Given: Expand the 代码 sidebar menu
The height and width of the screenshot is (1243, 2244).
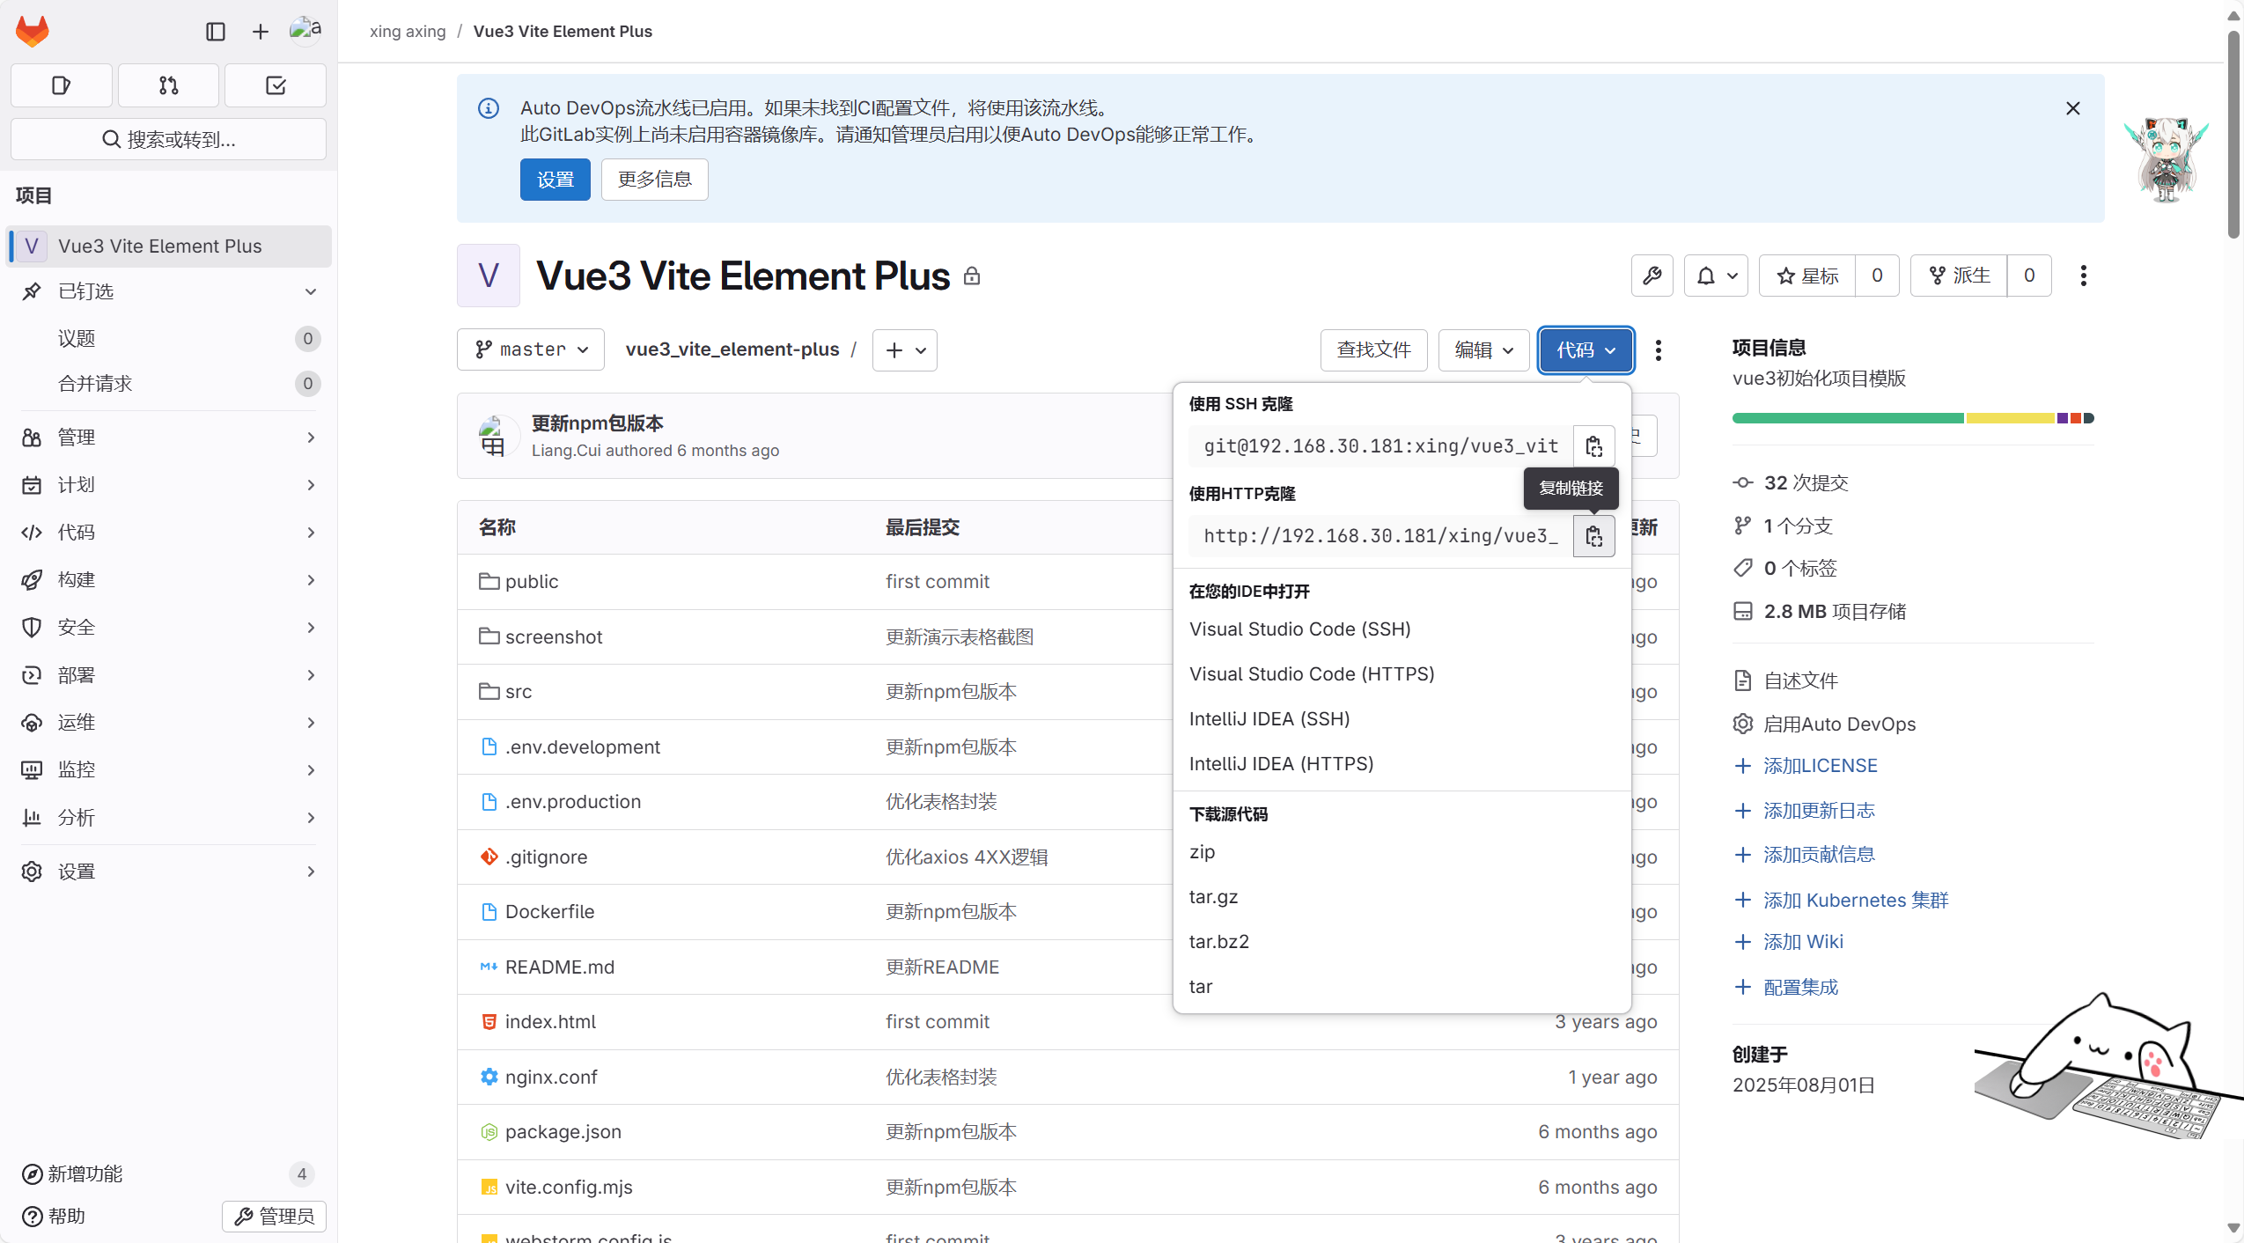Looking at the screenshot, I should point(168,533).
